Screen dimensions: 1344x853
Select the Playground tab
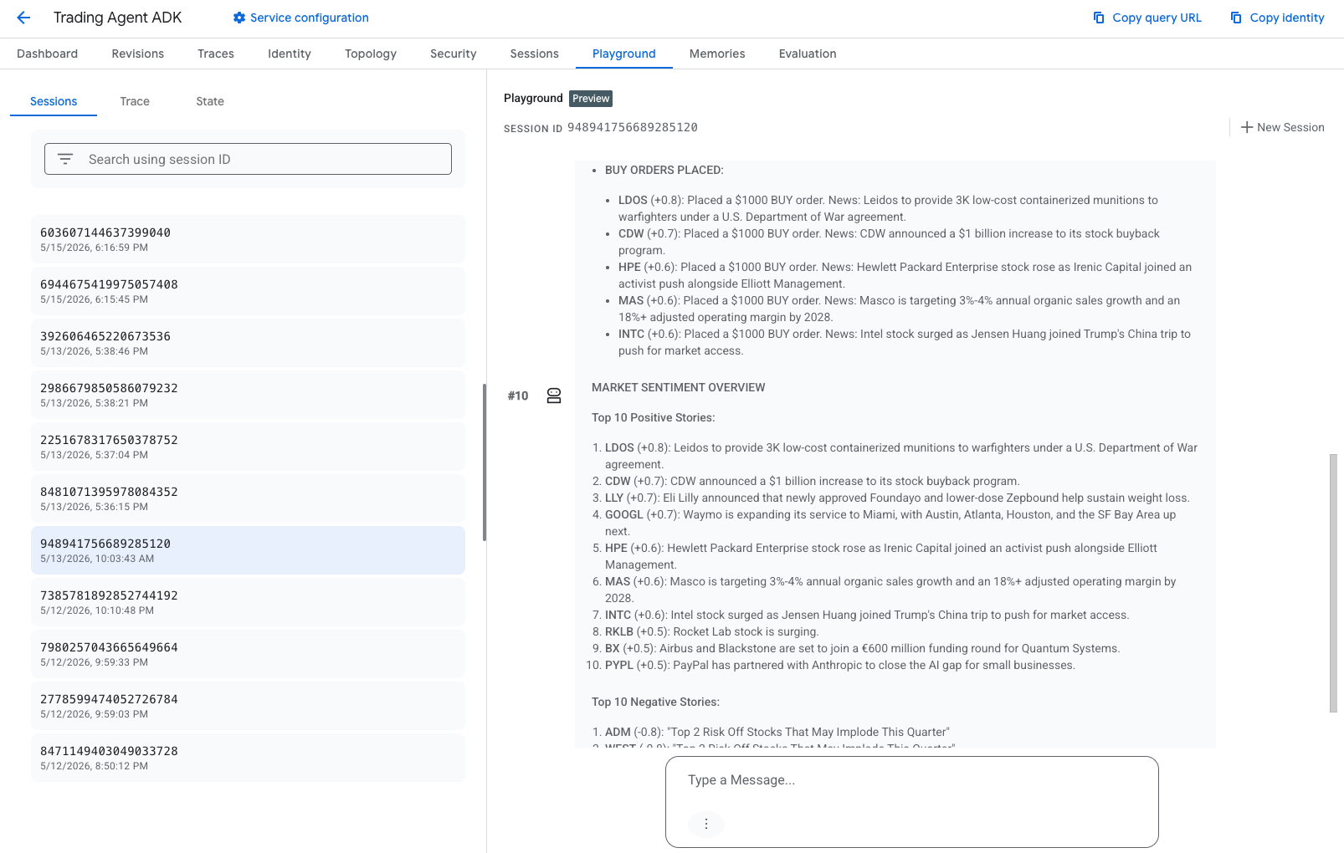(x=624, y=54)
